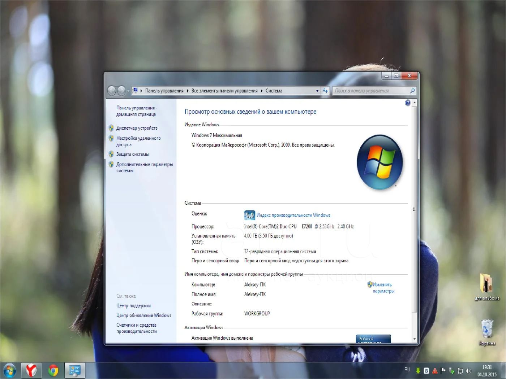Screen dimensions: 506x379
Task: Open the help question mark icon
Action: [408, 103]
